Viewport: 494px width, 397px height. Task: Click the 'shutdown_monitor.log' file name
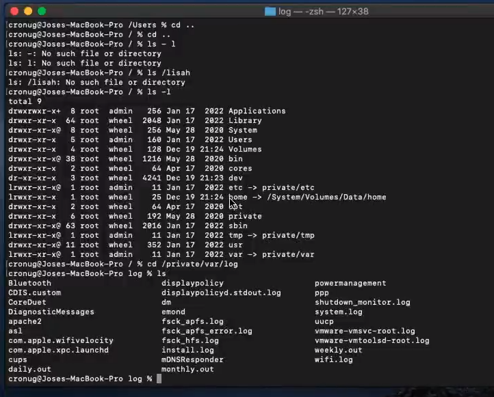pos(363,302)
